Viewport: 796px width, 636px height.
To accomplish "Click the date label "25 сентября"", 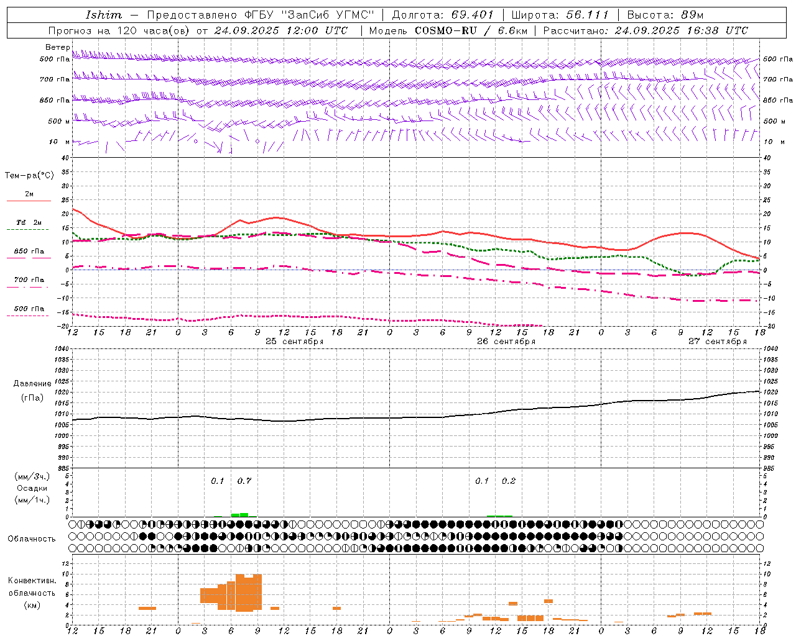I will pyautogui.click(x=295, y=342).
